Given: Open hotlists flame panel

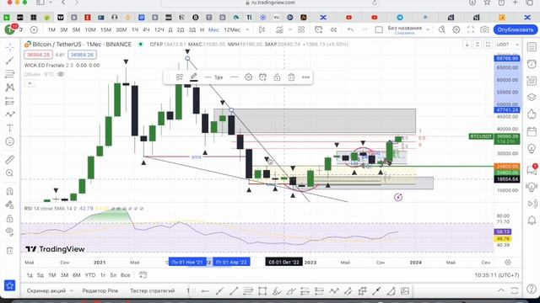Looking at the screenshot, I should pos(532,114).
